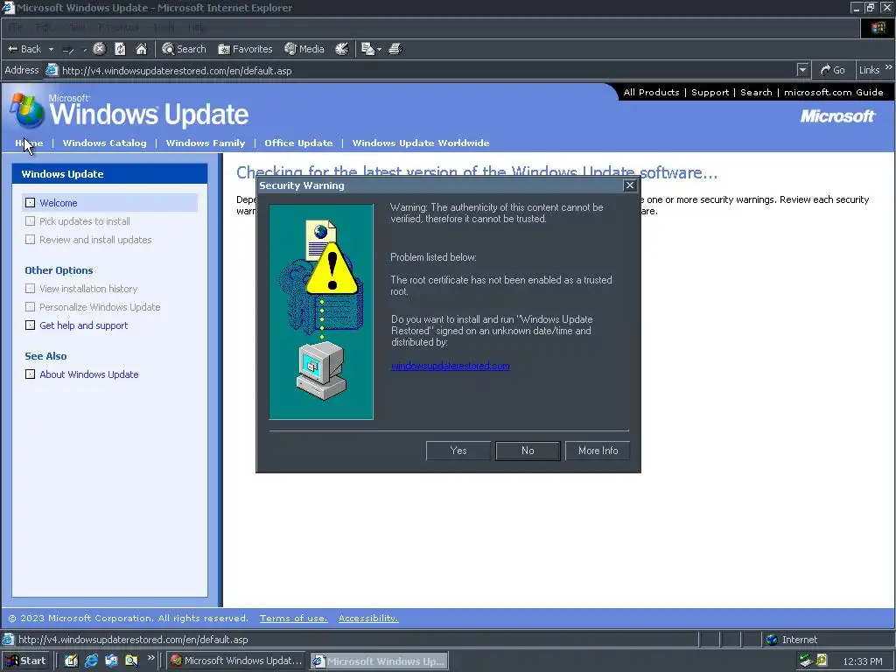Viewport: 896px width, 672px height.
Task: Open the Tools menu in the menu bar
Action: tap(164, 27)
